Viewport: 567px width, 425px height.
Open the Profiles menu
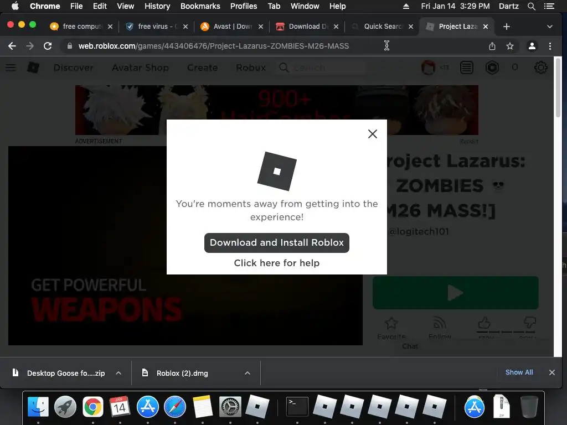(244, 6)
